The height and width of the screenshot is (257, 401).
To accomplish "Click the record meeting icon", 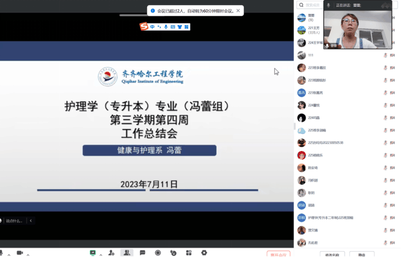I will [x=158, y=253].
